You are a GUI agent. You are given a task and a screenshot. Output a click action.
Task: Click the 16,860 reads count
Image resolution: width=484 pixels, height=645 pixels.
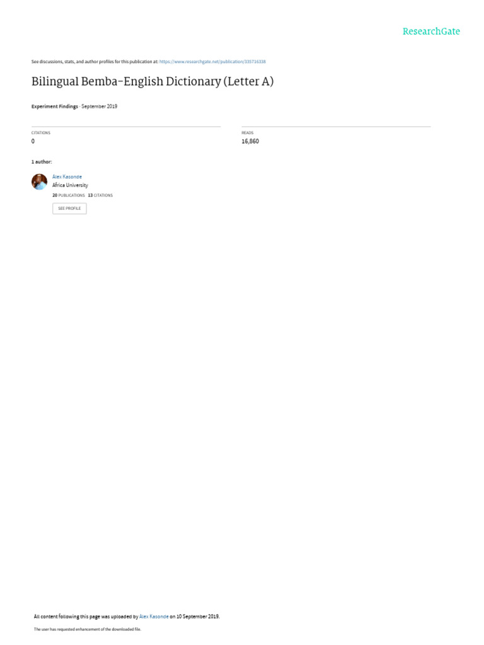click(250, 141)
